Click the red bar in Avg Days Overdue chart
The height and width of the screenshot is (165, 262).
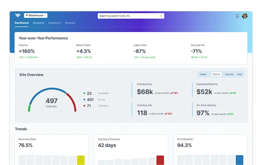160,160
